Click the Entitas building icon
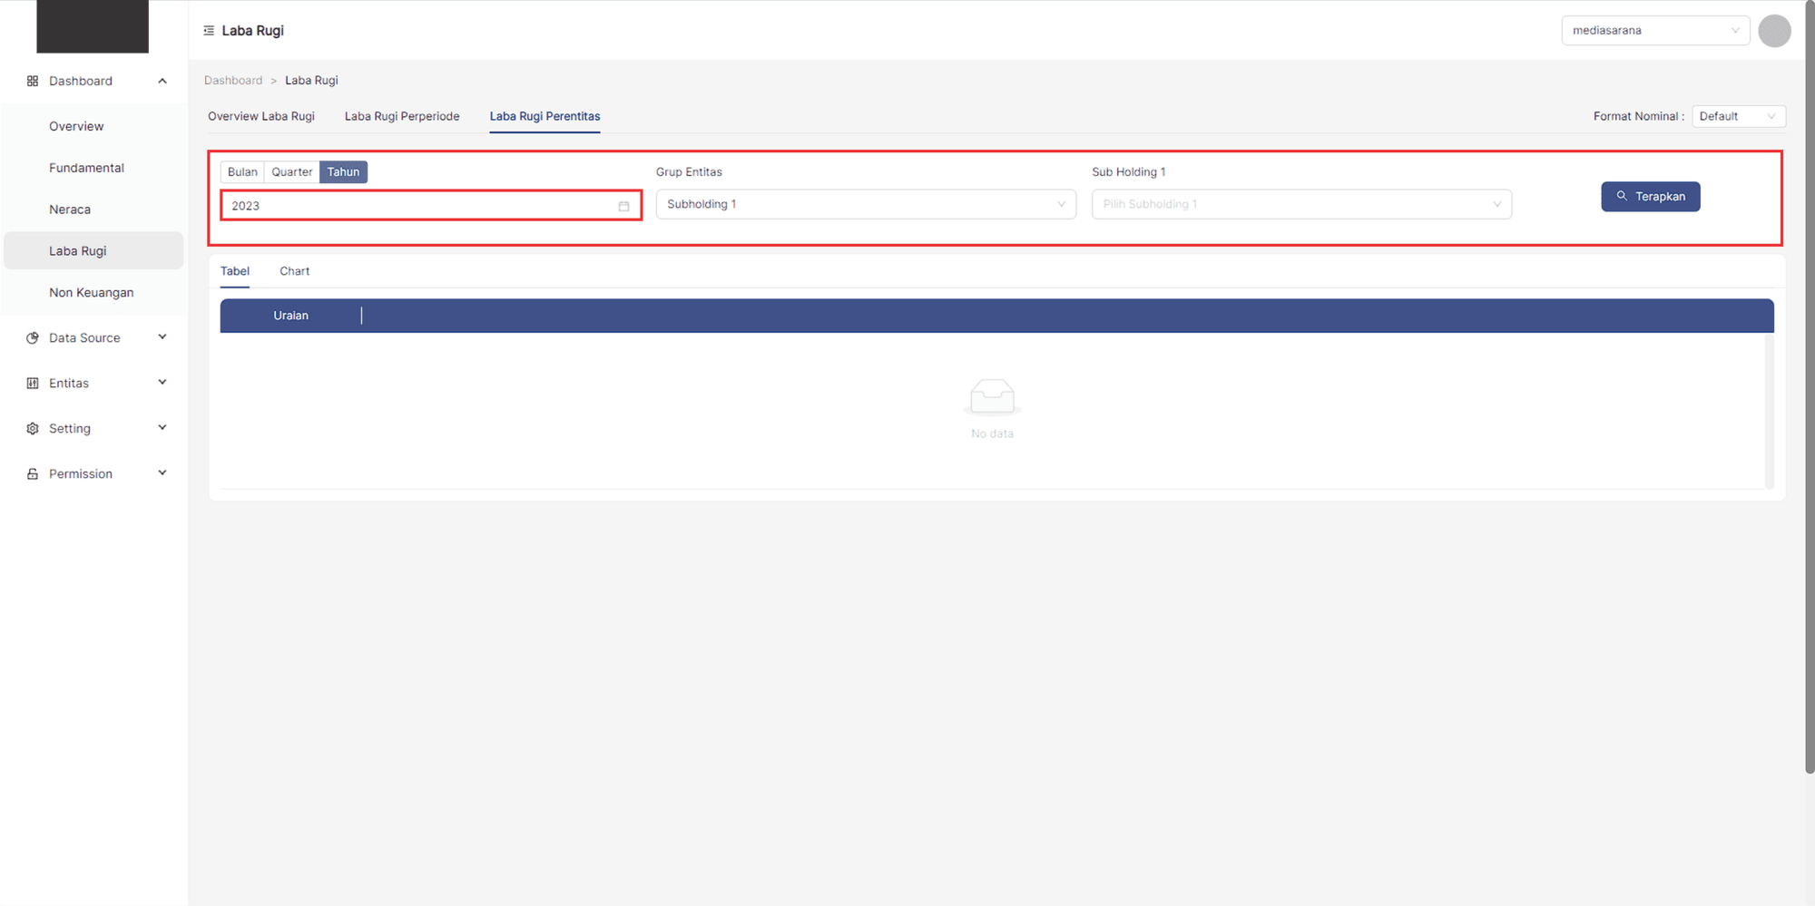1815x906 pixels. coord(33,384)
